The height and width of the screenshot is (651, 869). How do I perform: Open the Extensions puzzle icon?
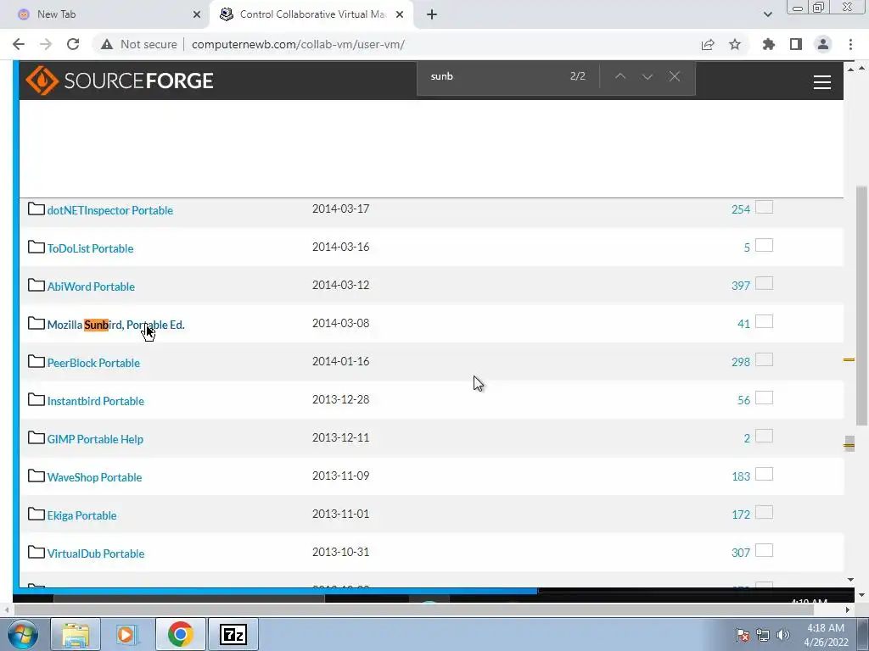point(769,44)
